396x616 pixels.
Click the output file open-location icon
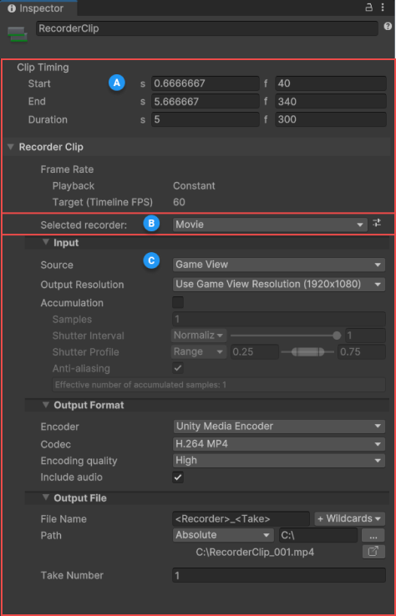(373, 552)
